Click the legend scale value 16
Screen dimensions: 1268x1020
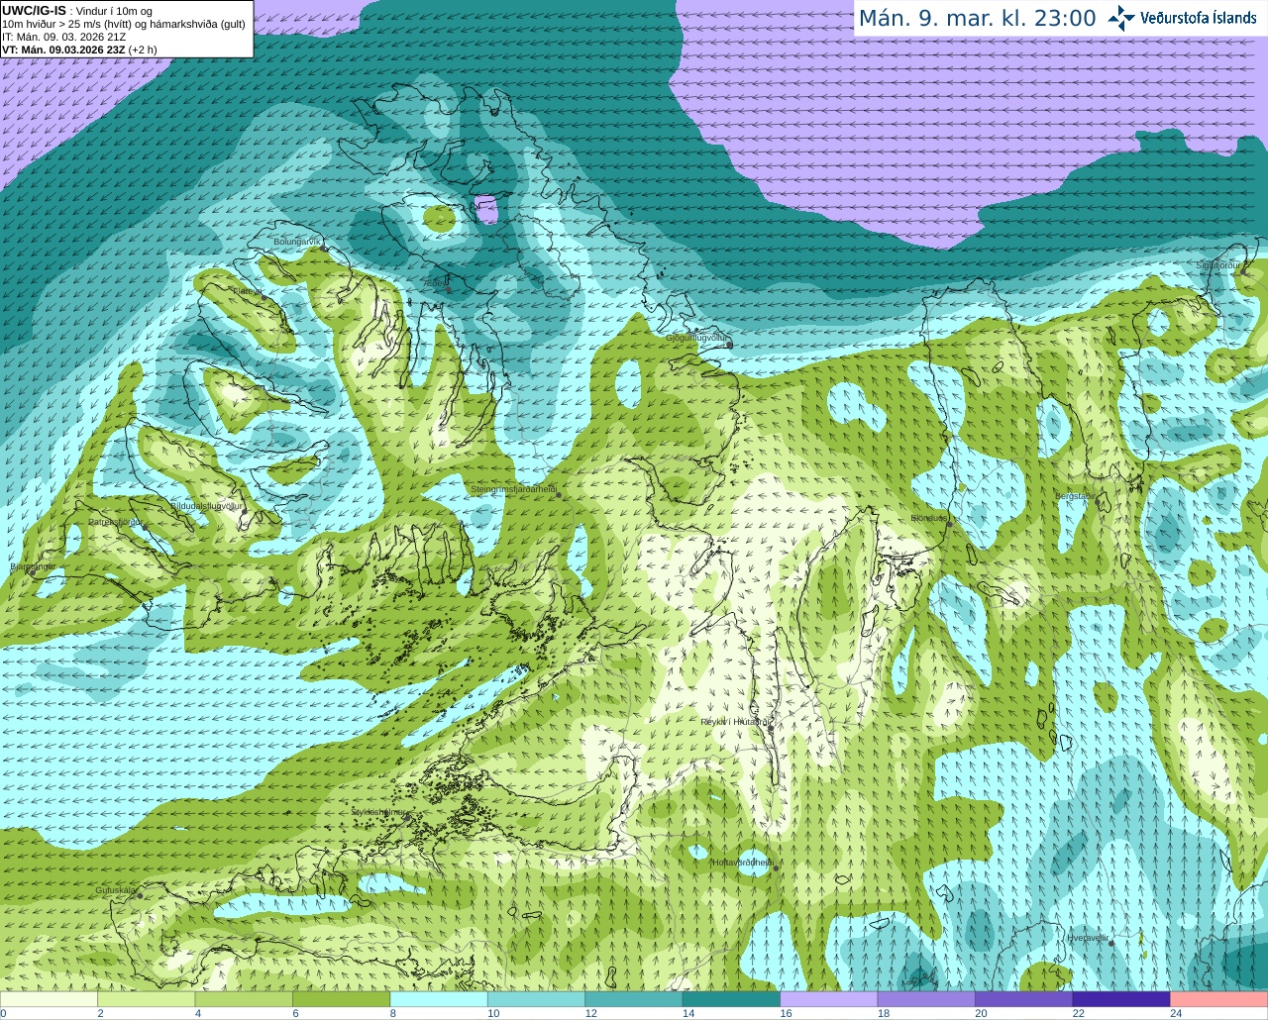coord(786,1013)
